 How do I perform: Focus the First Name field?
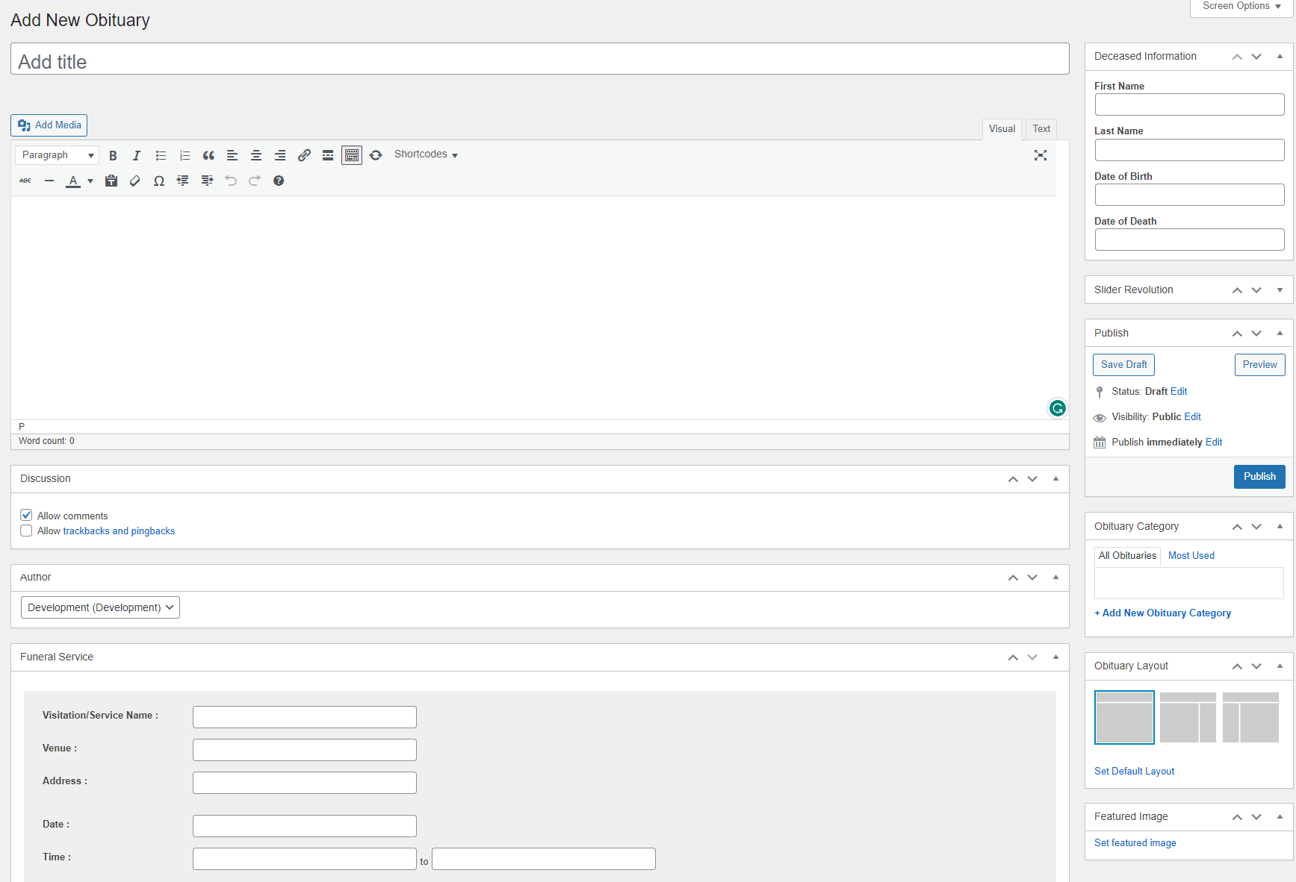click(1189, 105)
